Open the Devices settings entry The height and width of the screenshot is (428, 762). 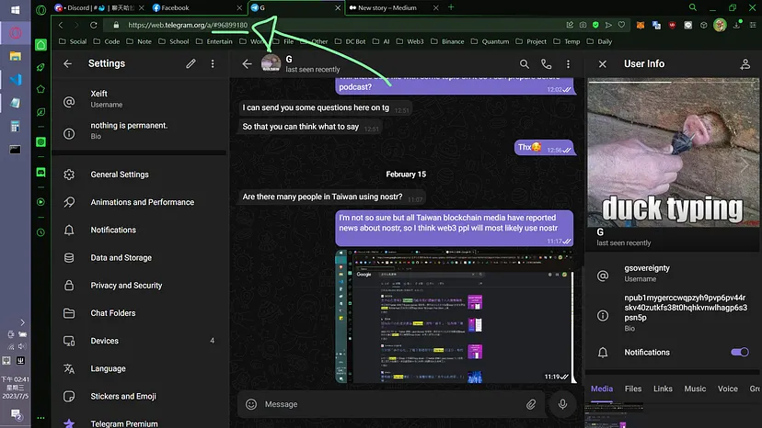coord(104,341)
